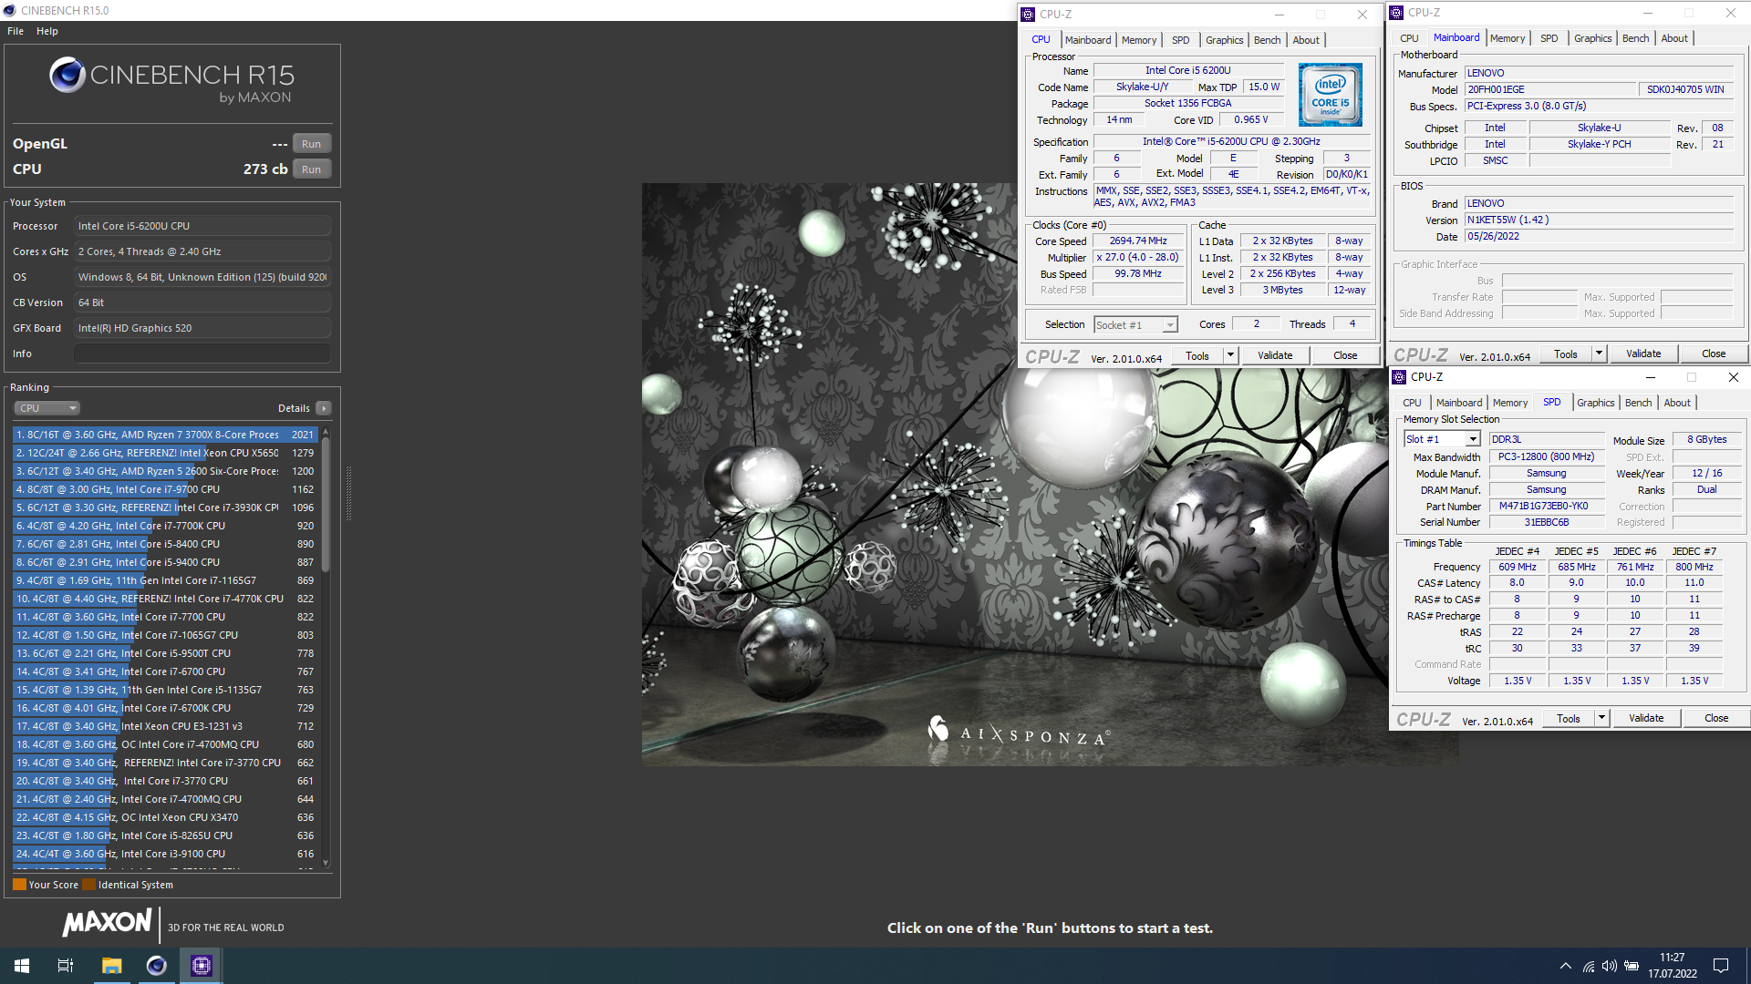Click Tools button in CPU-Z CPU window

click(1197, 355)
